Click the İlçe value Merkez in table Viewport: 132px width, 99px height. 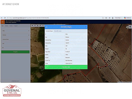point(67,37)
